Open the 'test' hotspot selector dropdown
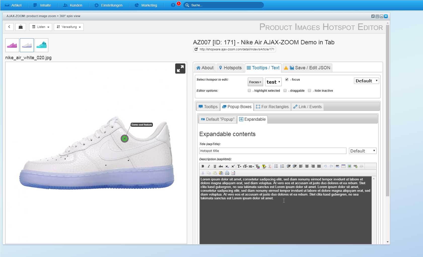This screenshot has width=423, height=257. tap(273, 82)
